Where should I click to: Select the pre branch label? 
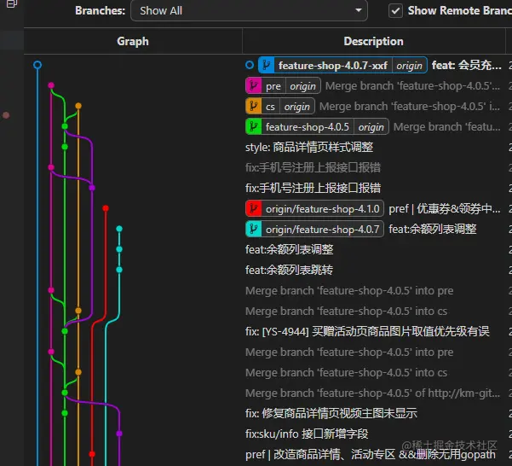click(273, 86)
